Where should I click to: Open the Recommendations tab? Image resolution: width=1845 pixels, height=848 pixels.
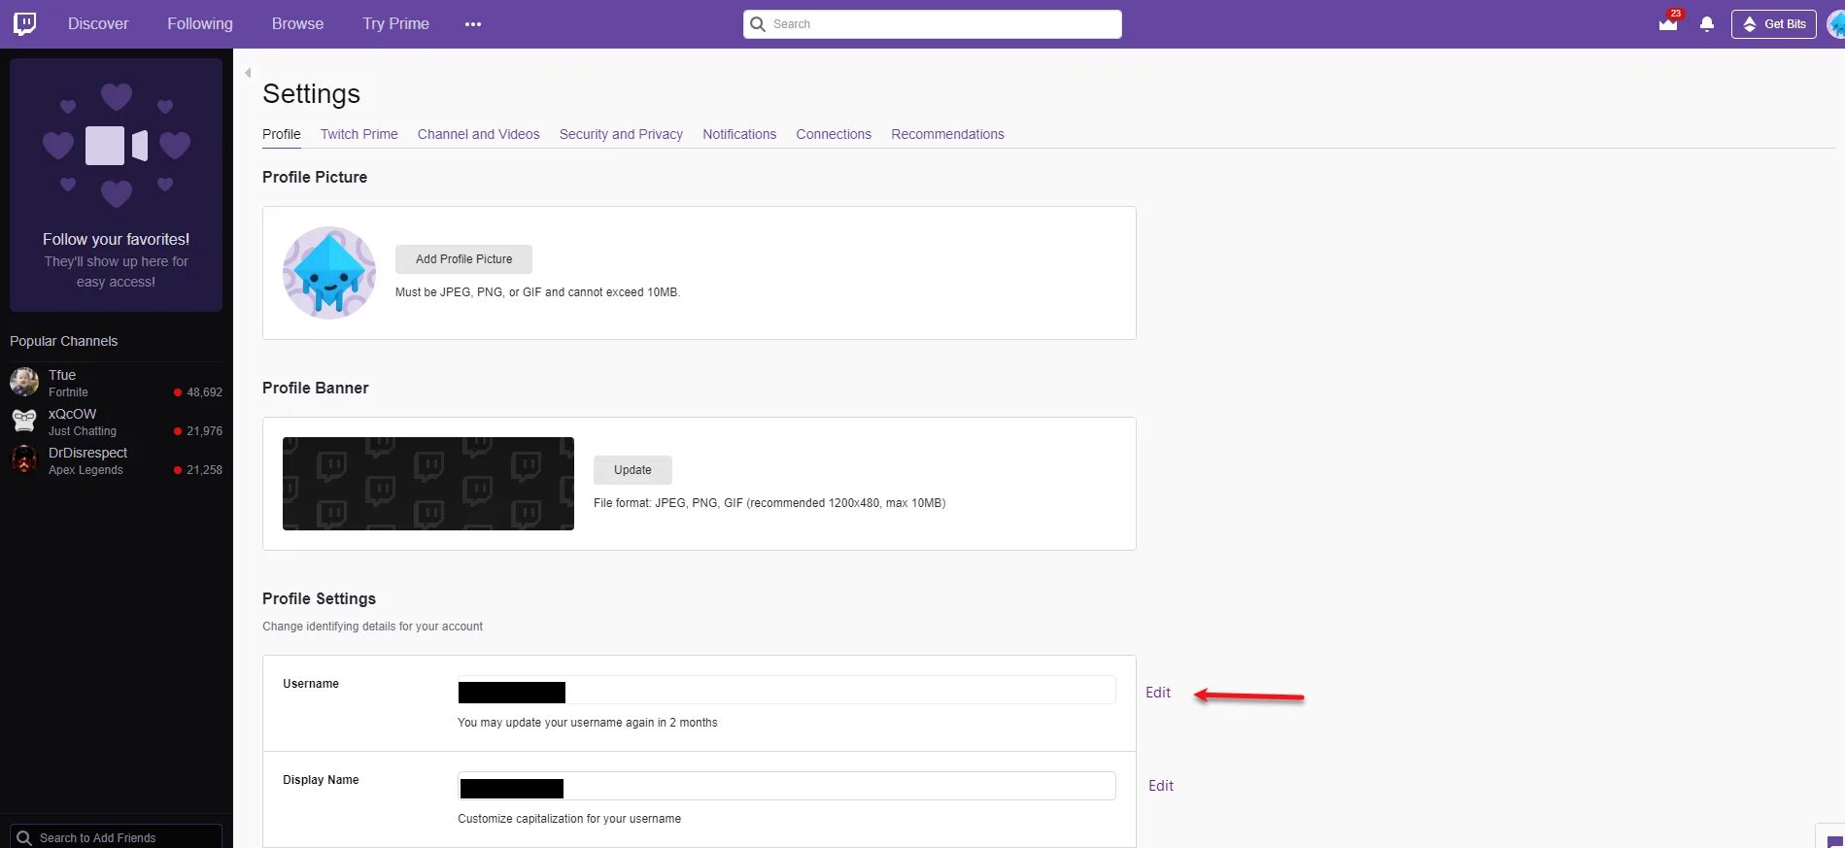click(947, 134)
